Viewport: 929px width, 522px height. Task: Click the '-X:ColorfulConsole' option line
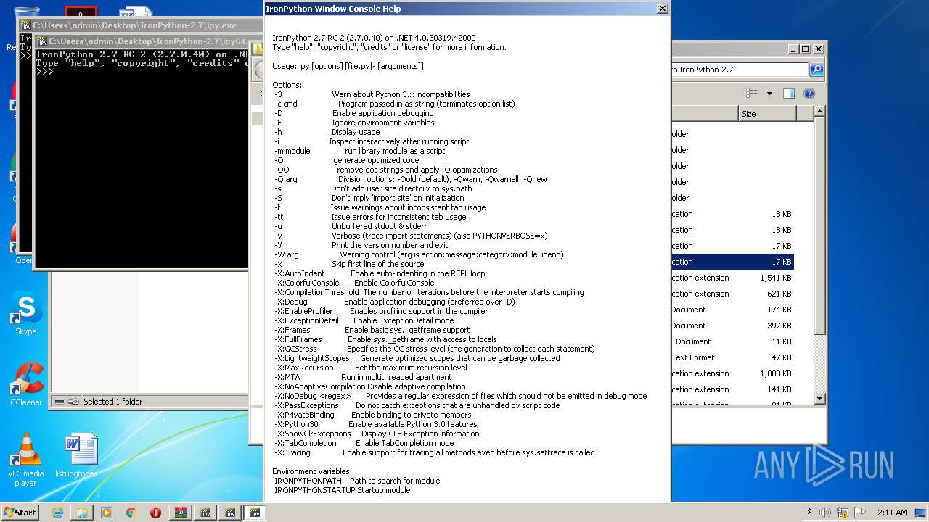point(354,283)
